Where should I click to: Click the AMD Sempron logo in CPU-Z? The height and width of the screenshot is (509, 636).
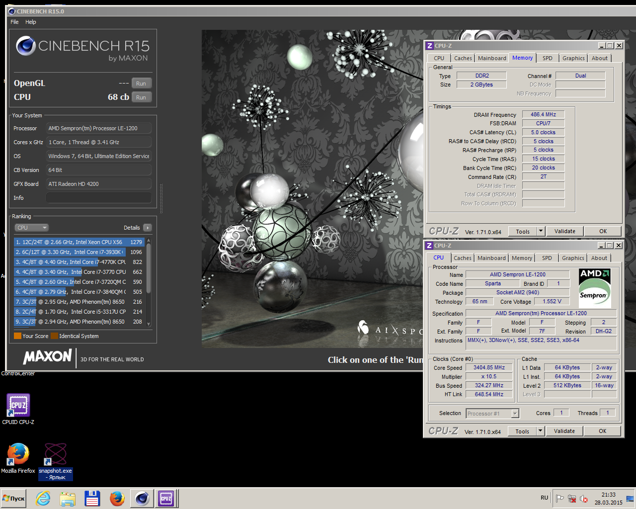coord(595,288)
